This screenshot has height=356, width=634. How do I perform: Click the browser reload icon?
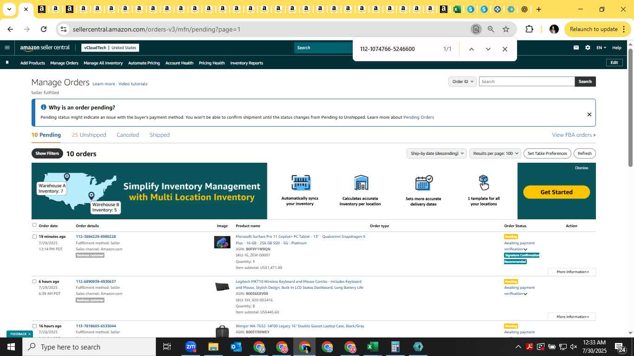(x=44, y=29)
